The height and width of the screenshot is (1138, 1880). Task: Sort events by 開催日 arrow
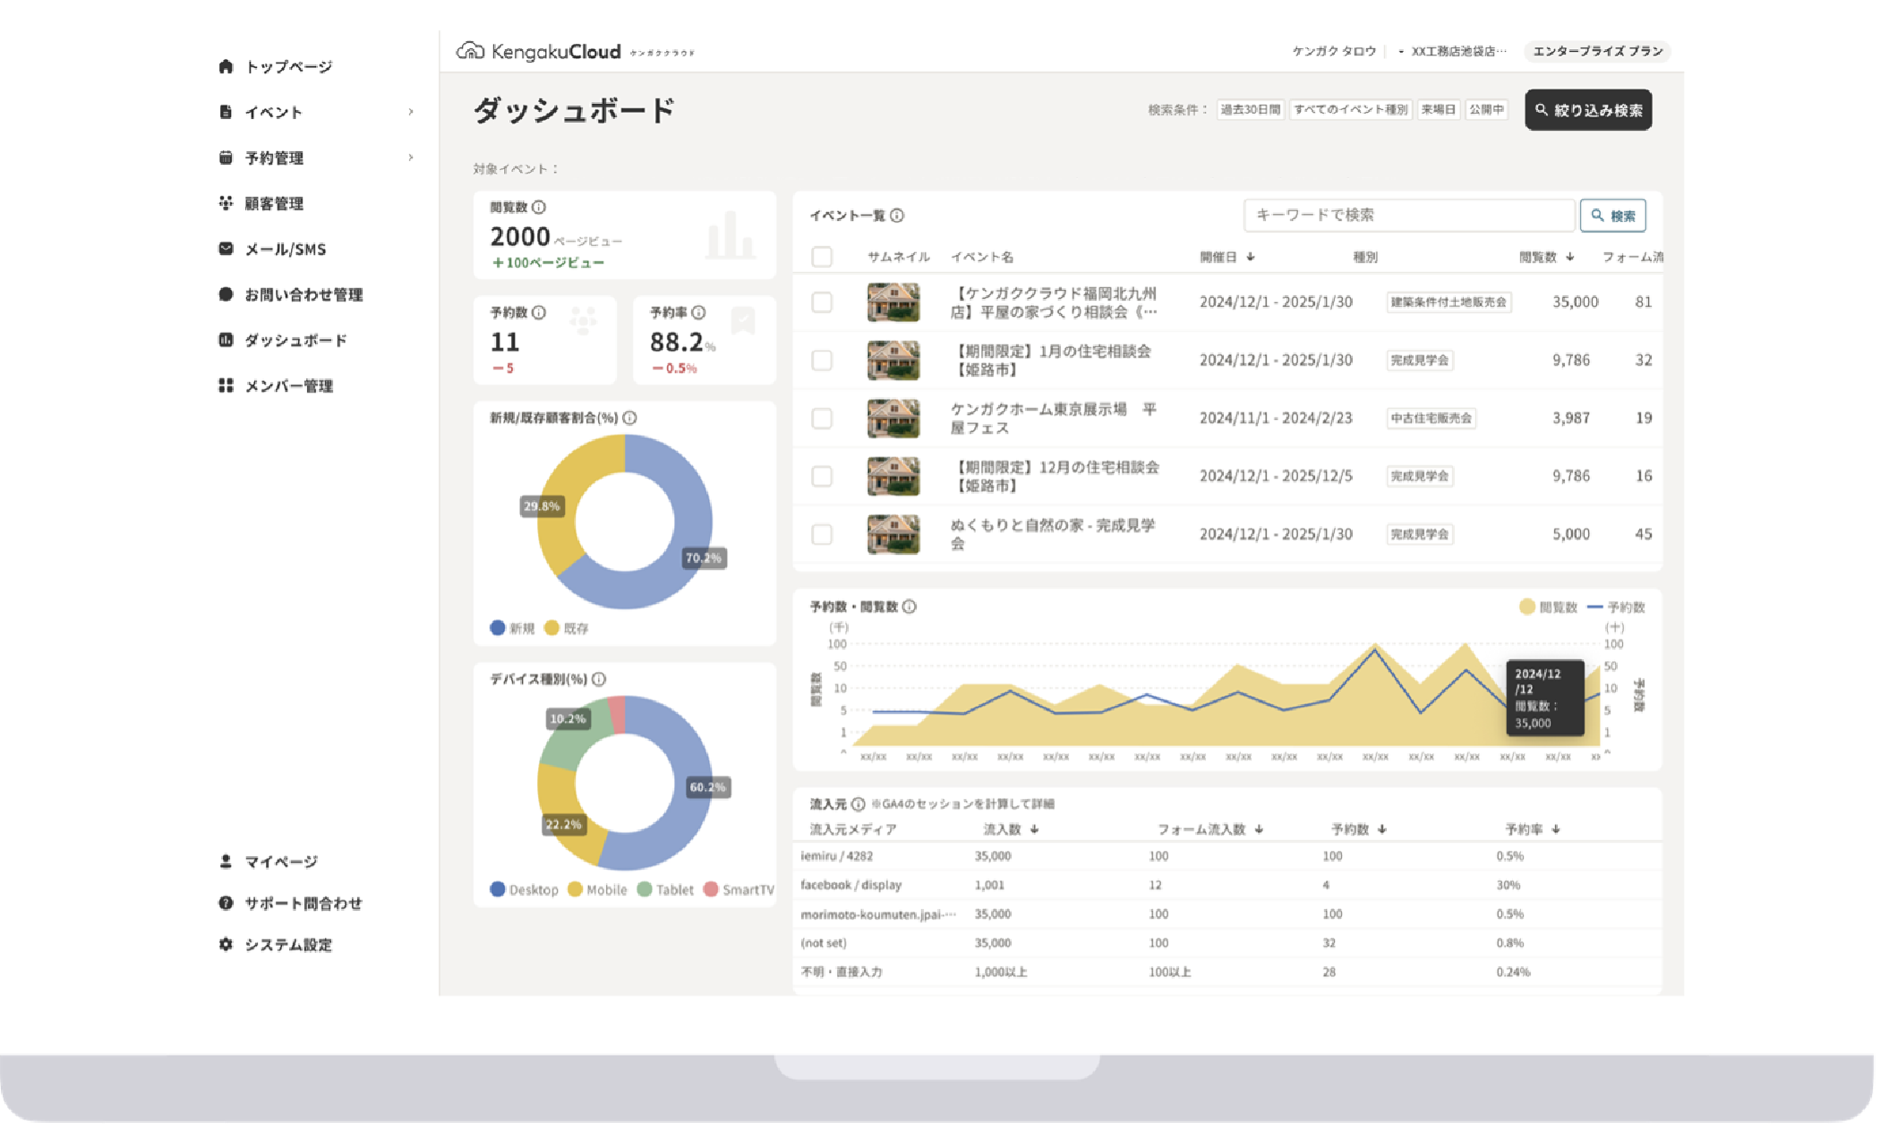(1251, 258)
